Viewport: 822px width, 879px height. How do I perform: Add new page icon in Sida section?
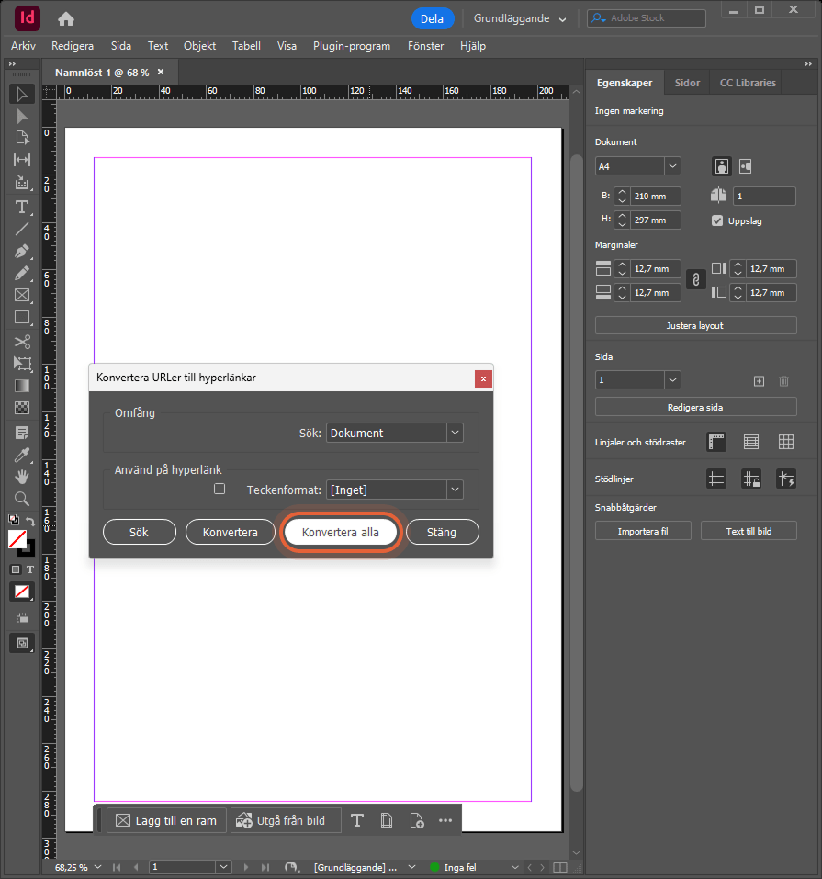pos(759,381)
